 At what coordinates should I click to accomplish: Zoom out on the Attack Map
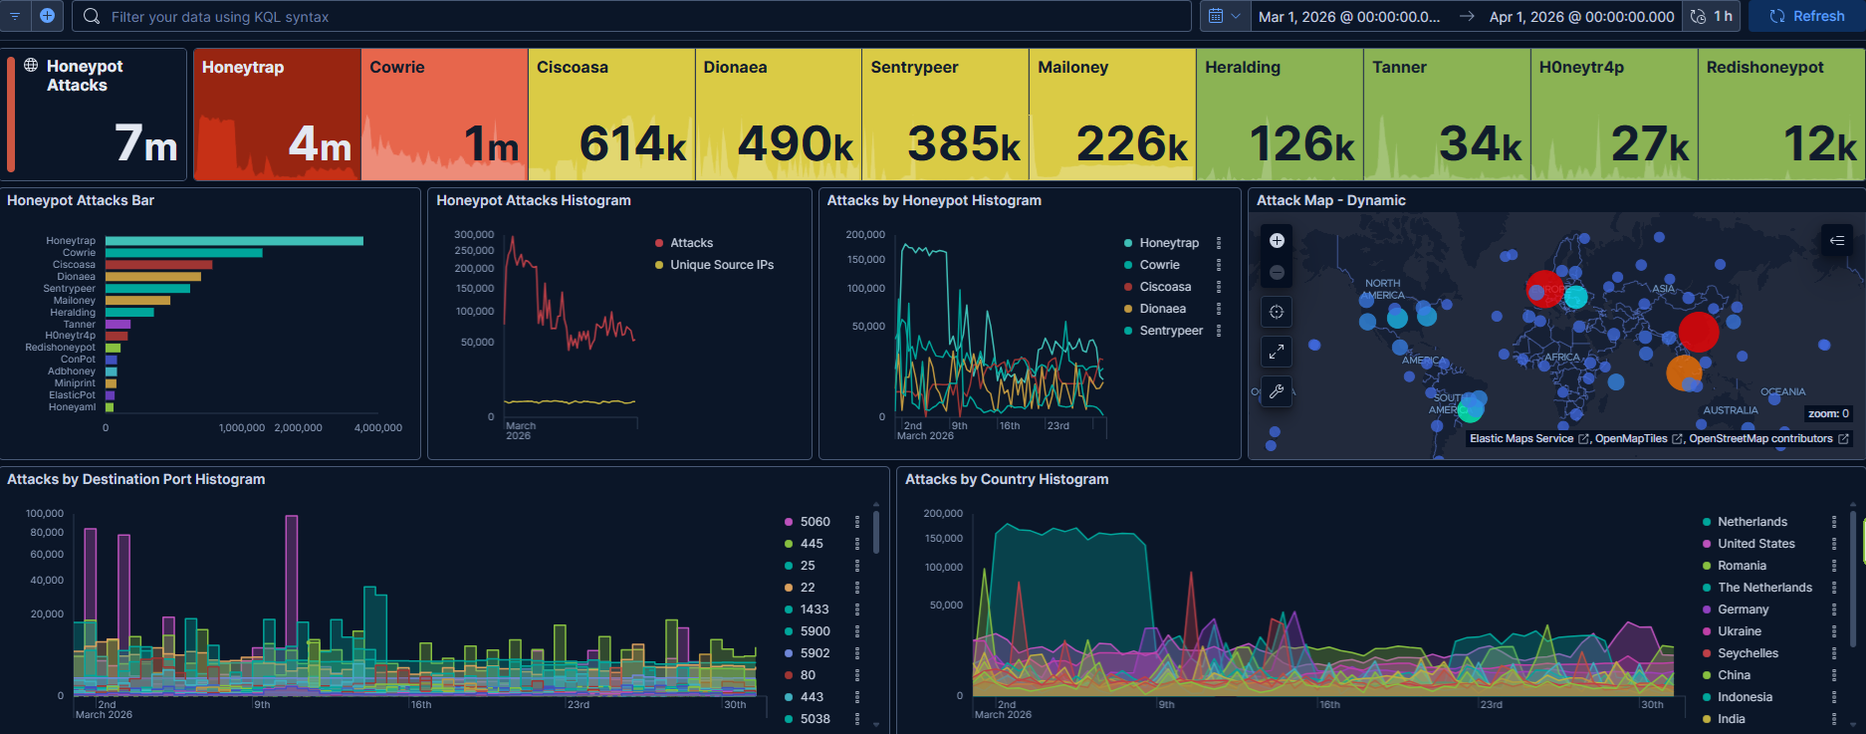pos(1277,273)
